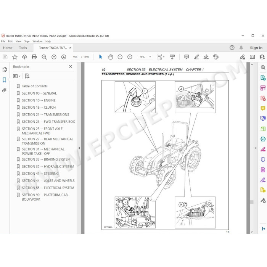Save the file with the floppy disk icon
The image size is (267, 267).
pyautogui.click(x=5, y=57)
